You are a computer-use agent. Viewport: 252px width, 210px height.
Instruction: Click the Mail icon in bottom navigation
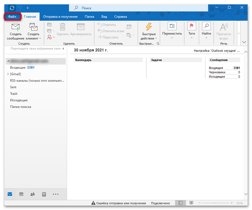10,194
